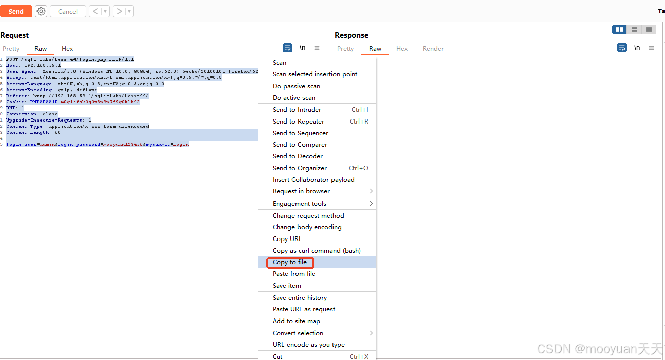Click the POST request line text
Image resolution: width=665 pixels, height=360 pixels.
[70, 59]
